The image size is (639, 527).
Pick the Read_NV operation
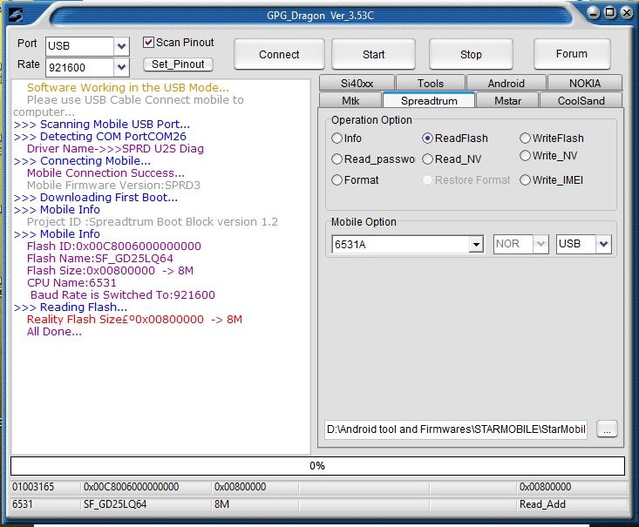click(428, 159)
